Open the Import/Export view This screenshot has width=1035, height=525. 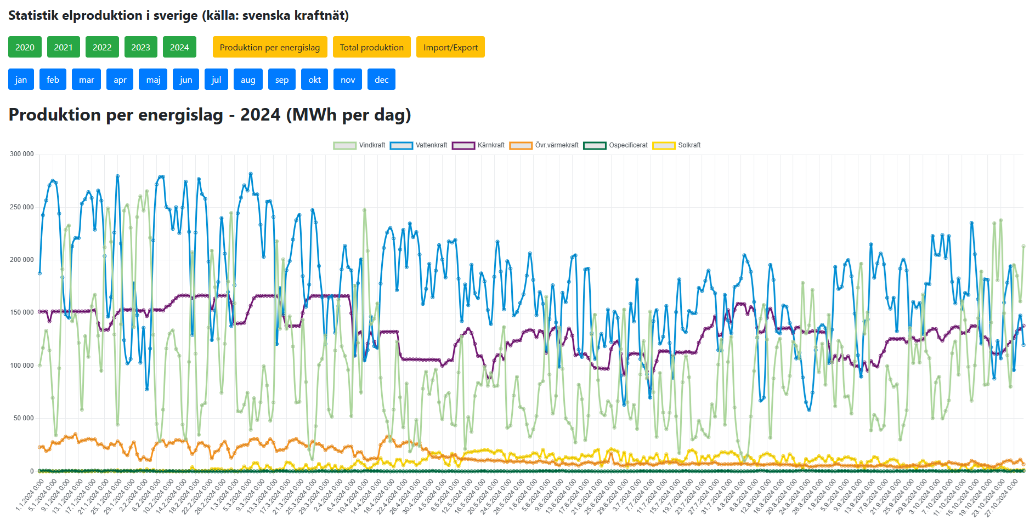450,47
